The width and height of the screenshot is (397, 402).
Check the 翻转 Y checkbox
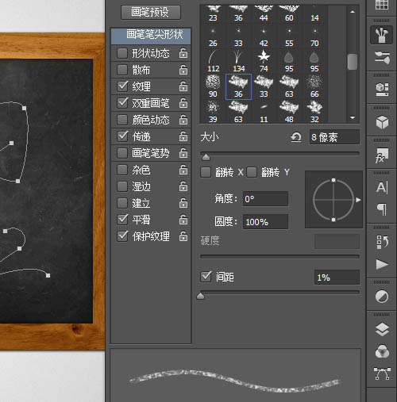tap(252, 172)
